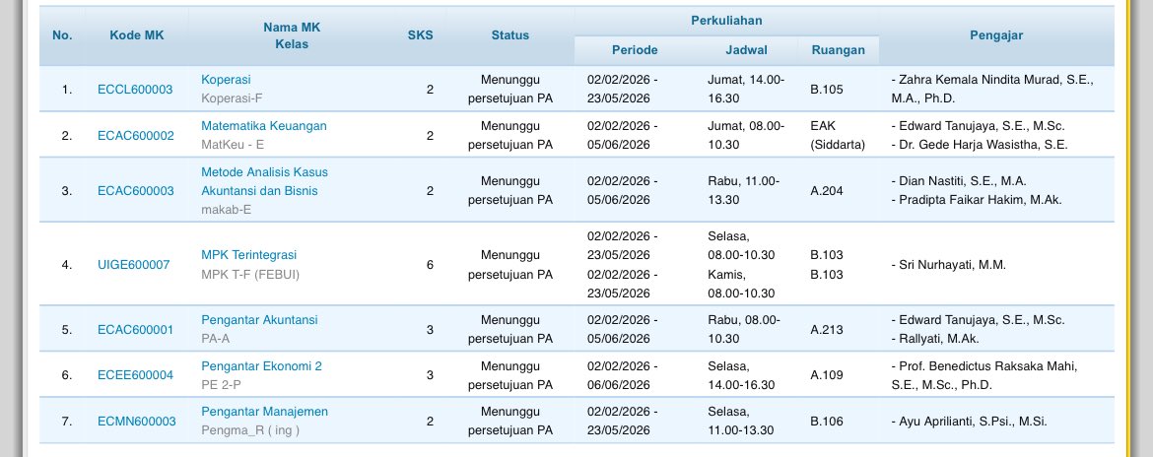This screenshot has height=457, width=1153.
Task: Click period 02/02/2026 - 06/06/2026
Action: tap(622, 375)
